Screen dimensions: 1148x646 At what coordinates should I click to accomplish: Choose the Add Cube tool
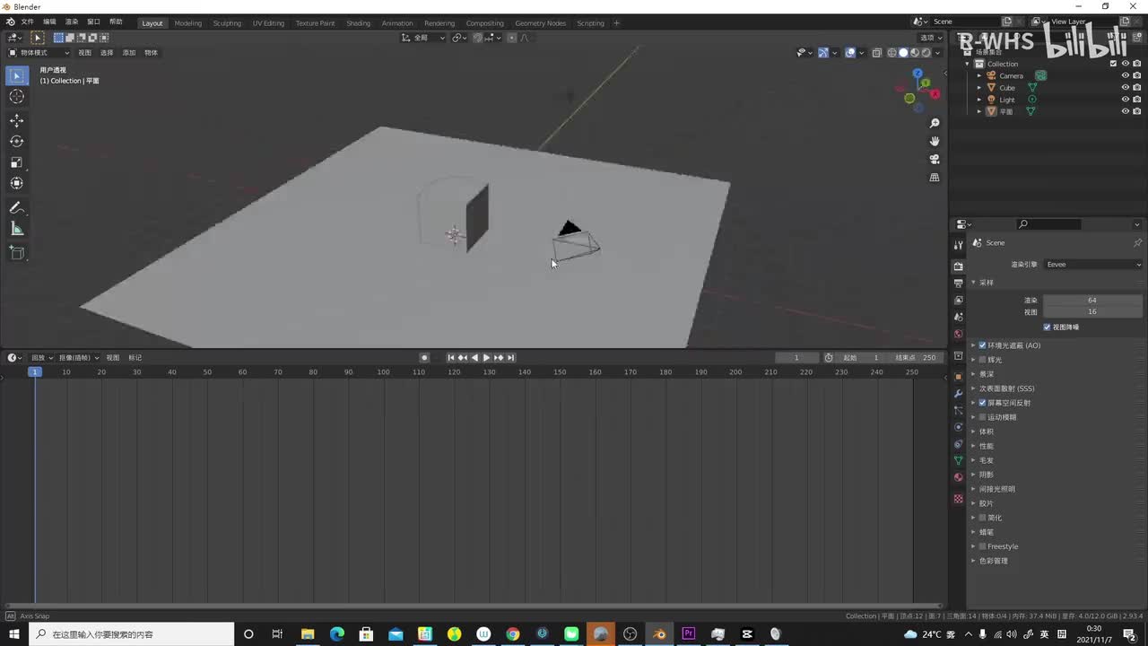click(x=17, y=253)
